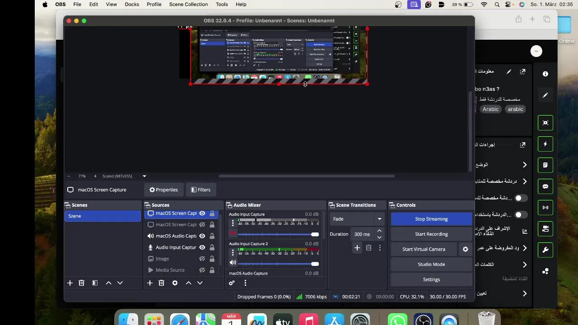Decrease transition duration with down arrow
Screen dimensions: 578x325
pos(379,237)
